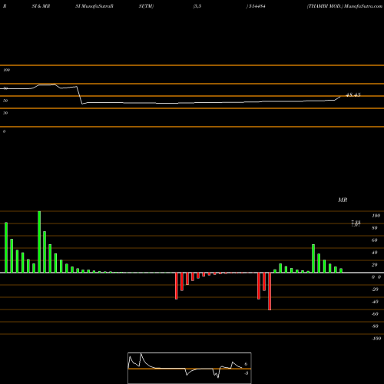
Task: Click the RSI value label 48.45
Action: pyautogui.click(x=353, y=95)
